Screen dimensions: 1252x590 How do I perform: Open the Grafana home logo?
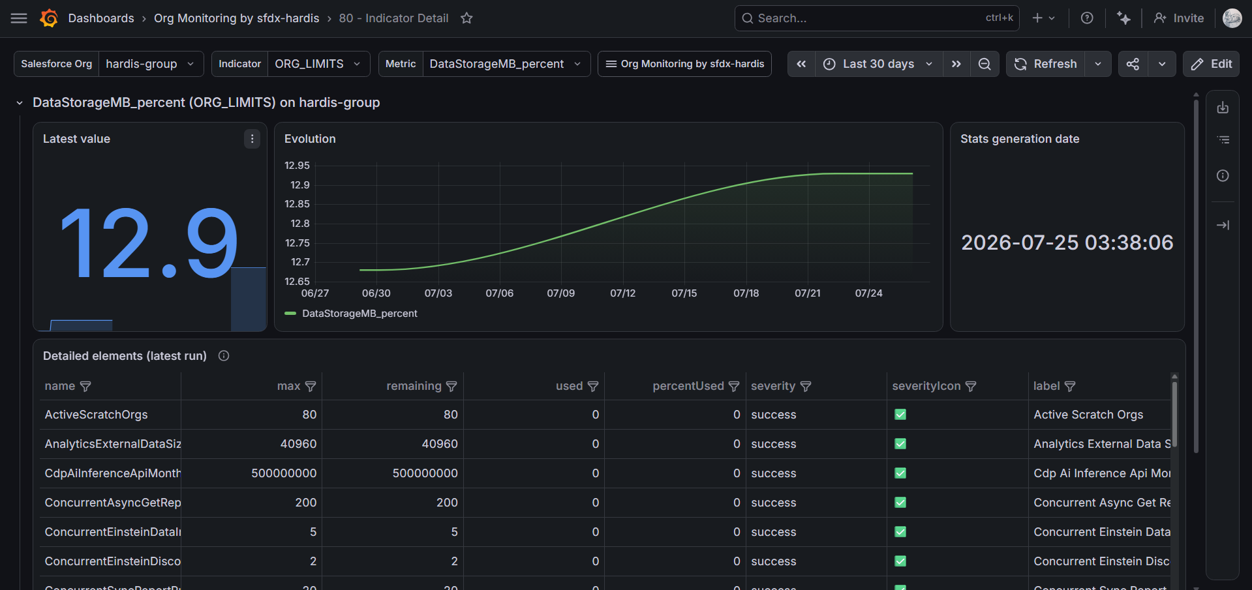[x=49, y=18]
